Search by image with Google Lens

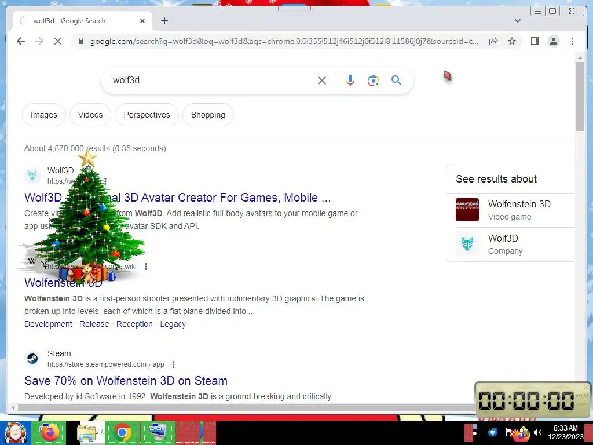374,80
